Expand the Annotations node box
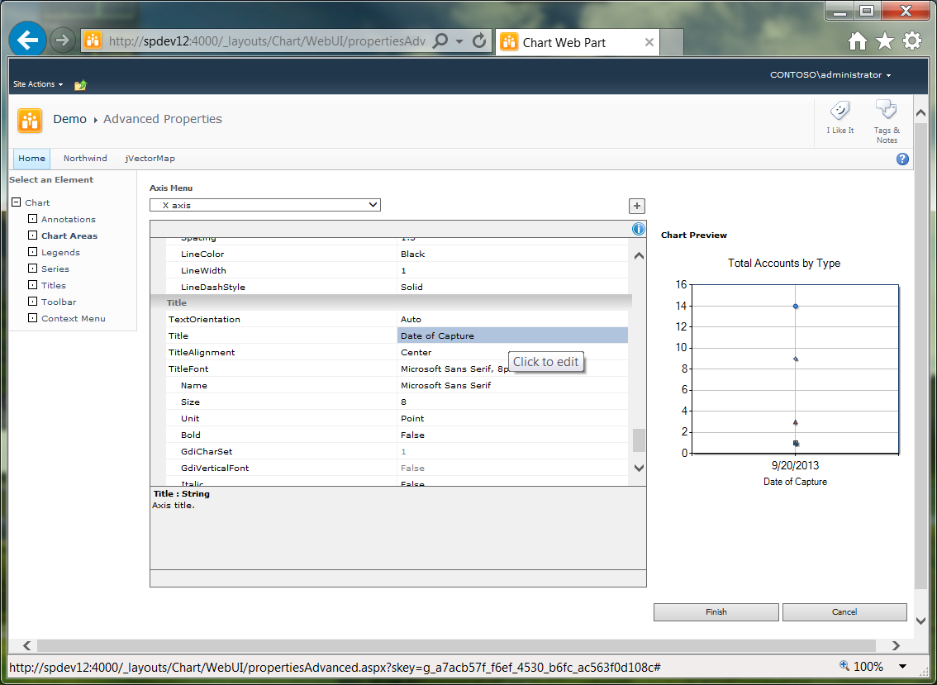 click(33, 219)
